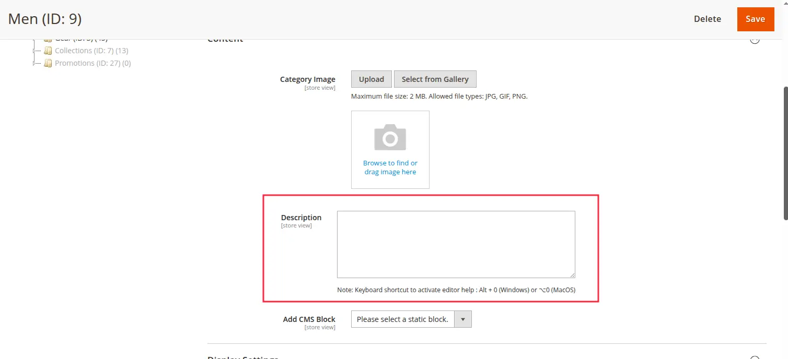Click the Upload button for Category Image
Screen dimensions: 788x359
(x=372, y=79)
